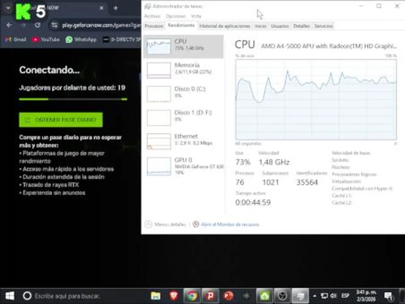Click the ESP language indicator
Screen dimensions: 405x304
[x=345, y=296]
